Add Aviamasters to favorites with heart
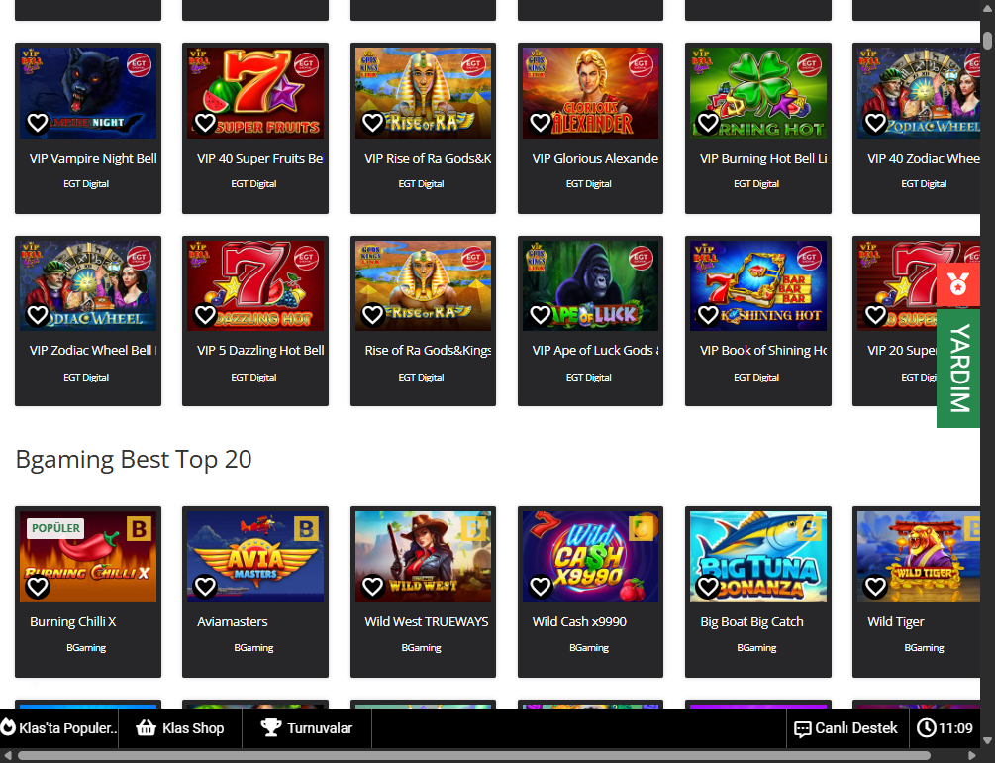 (x=205, y=587)
